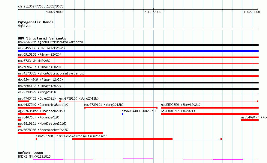
Task: Select thick red esv2663591 variant segment
Action: (x=122, y=139)
